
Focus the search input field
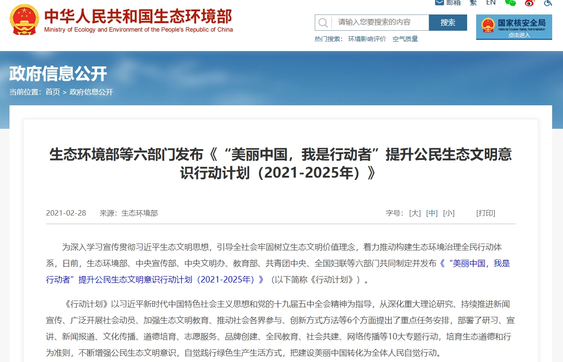tap(380, 23)
